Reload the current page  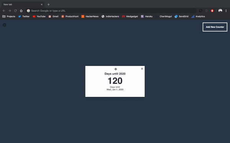[15, 11]
